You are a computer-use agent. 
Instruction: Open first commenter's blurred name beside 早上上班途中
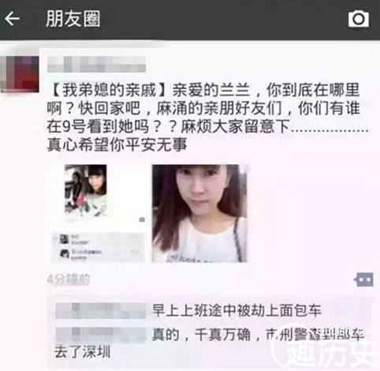tap(101, 311)
